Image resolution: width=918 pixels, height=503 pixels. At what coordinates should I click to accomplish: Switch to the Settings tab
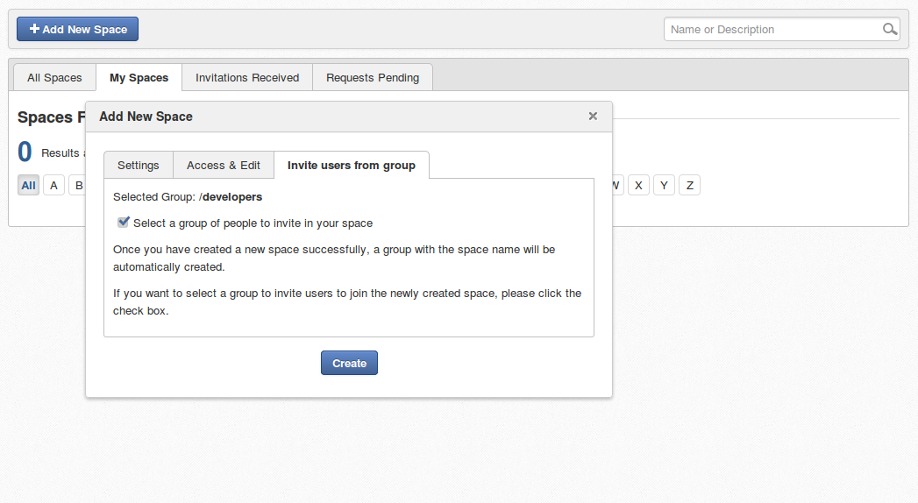click(139, 166)
